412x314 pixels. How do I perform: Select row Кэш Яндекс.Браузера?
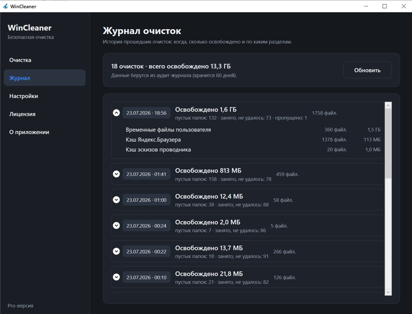click(253, 140)
